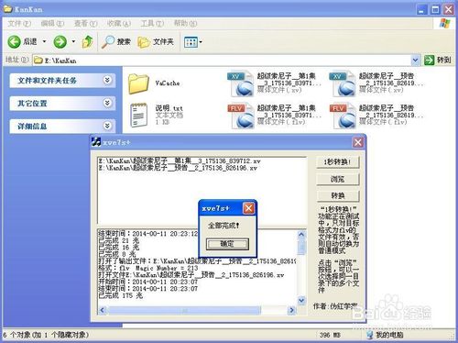Open the VaCache folder
Viewport: 458px width, 343px height.
pos(138,83)
